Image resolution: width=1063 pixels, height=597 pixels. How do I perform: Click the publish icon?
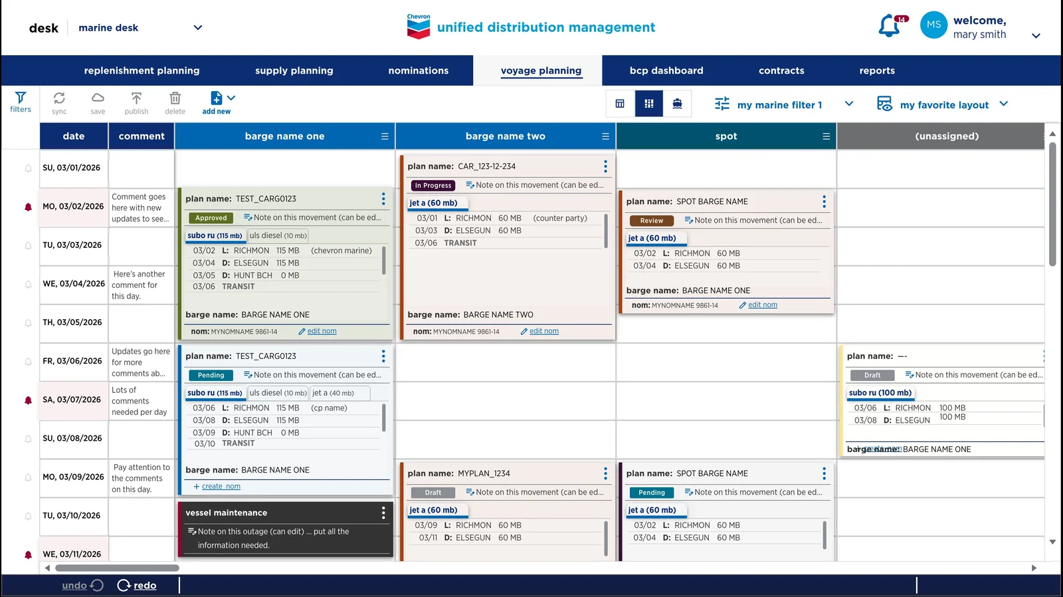pyautogui.click(x=136, y=98)
